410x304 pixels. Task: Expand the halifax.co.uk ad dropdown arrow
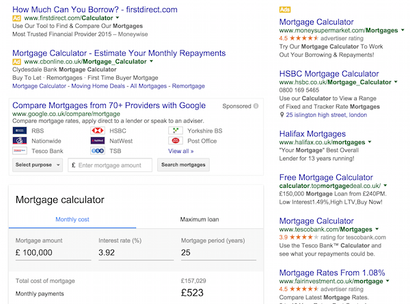[x=370, y=142]
